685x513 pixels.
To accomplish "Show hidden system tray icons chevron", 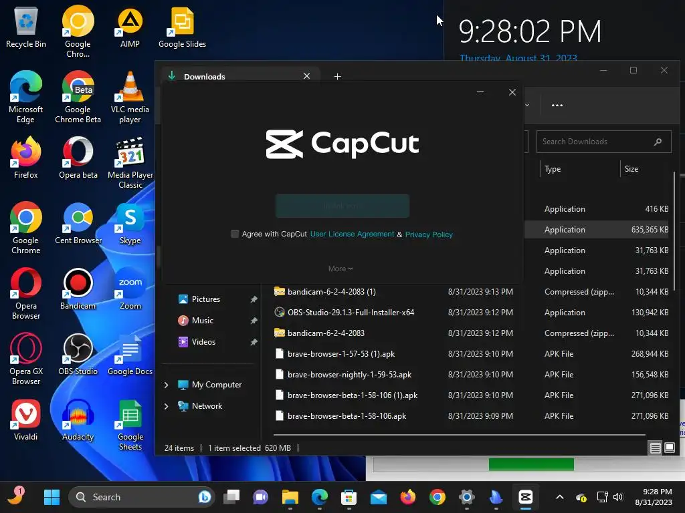I will click(560, 497).
